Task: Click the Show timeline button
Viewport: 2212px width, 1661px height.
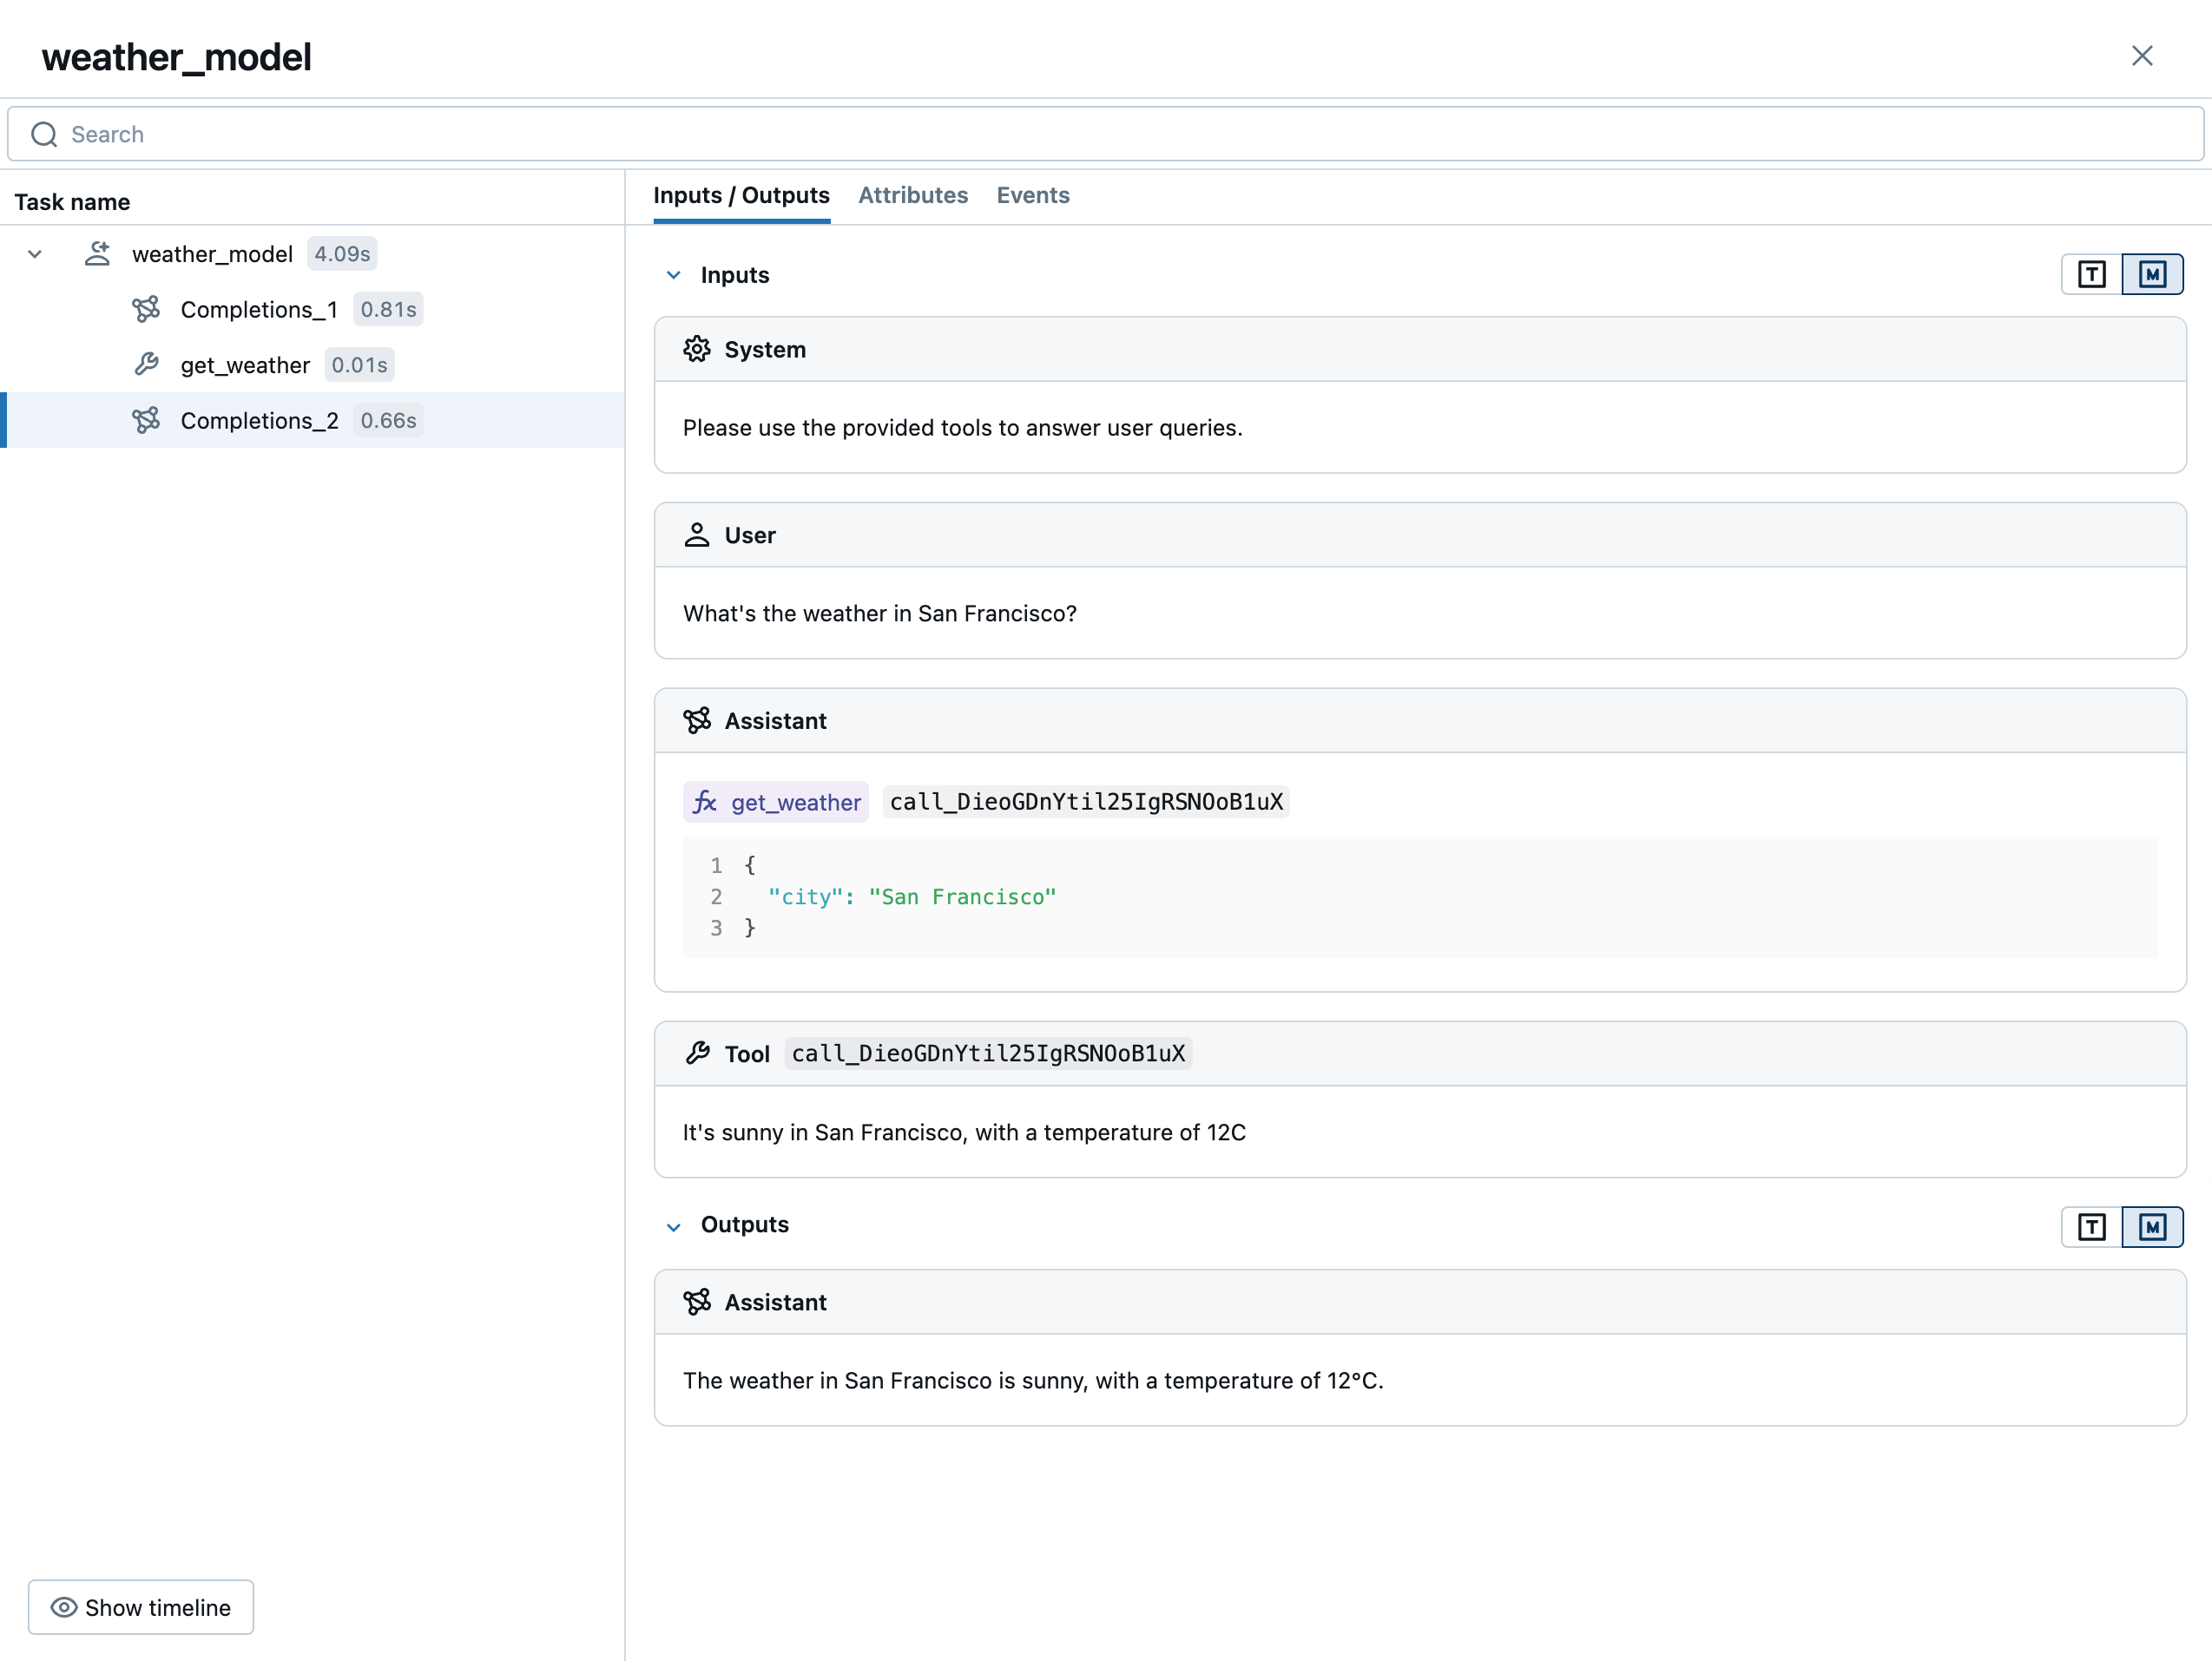Action: point(141,1606)
